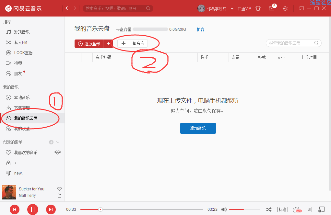Screen dimensions: 331x215
Task: Start heartbeat mode icon beside 我喜欢的音乐
Action: (x=58, y=152)
